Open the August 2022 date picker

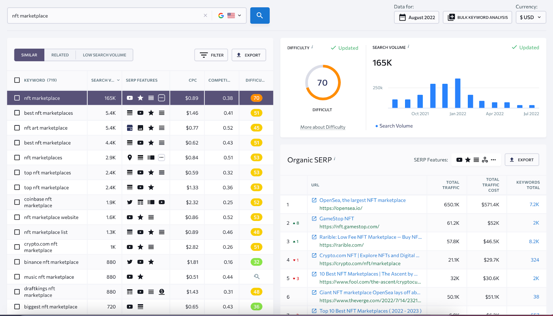coord(416,17)
